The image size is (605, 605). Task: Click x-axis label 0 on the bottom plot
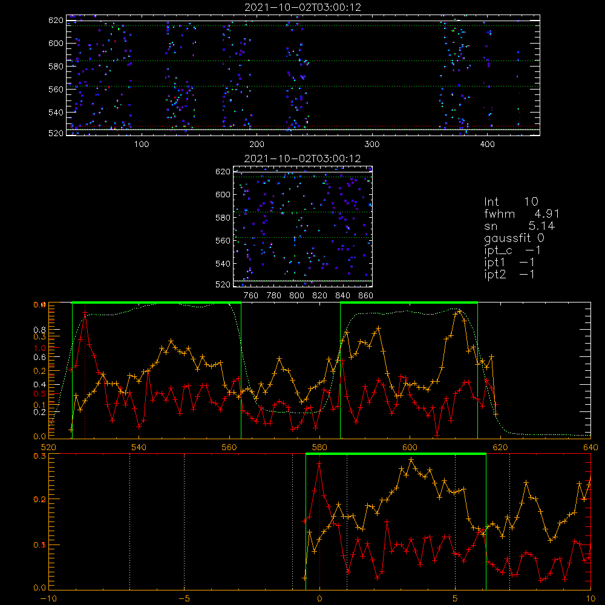(x=319, y=599)
